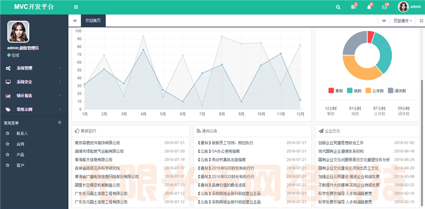Click the 统计报表 bar chart icon

click(8, 96)
